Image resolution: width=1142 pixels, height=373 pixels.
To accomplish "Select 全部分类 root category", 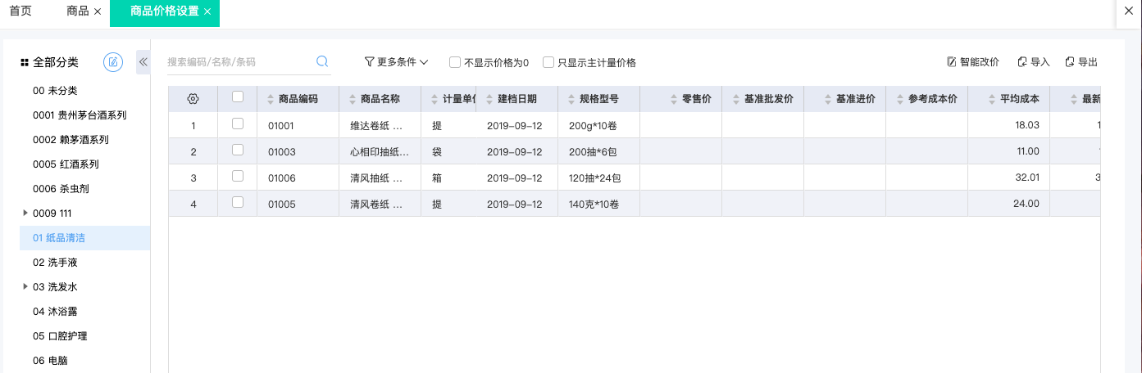I will 56,63.
